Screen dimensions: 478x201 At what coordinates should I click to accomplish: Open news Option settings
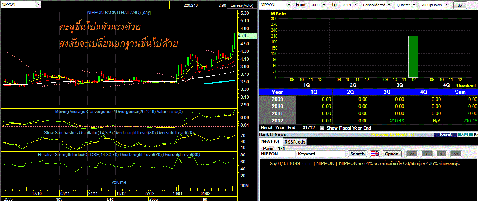coord(392,154)
